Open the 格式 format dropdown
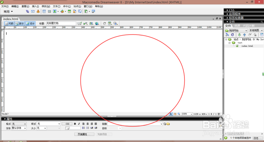This screenshot has width=264, height=142. (19, 124)
